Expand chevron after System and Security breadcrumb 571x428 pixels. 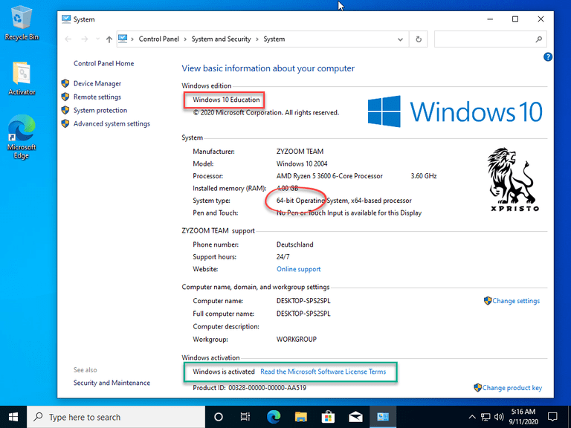(257, 39)
